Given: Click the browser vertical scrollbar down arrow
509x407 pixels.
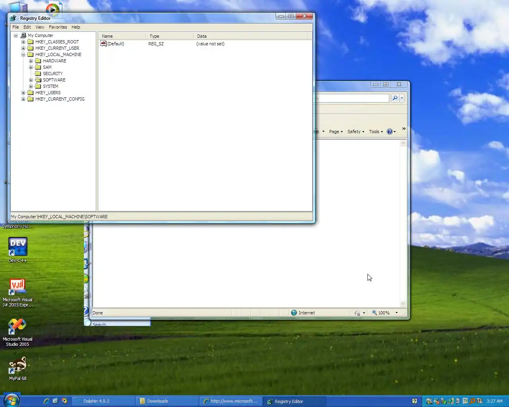Looking at the screenshot, I should tap(403, 304).
